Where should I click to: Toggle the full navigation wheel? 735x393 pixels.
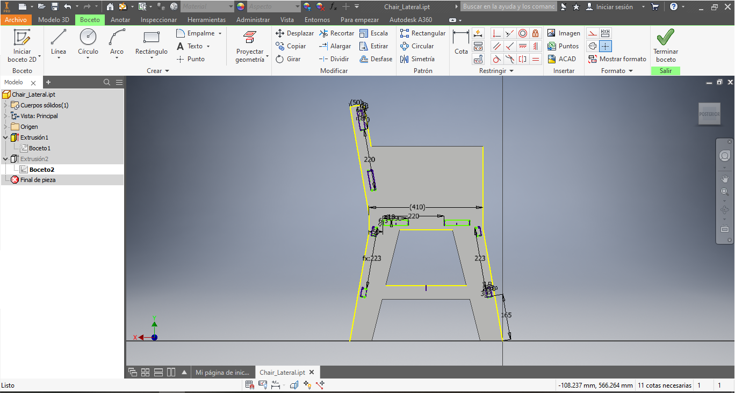tap(724, 156)
